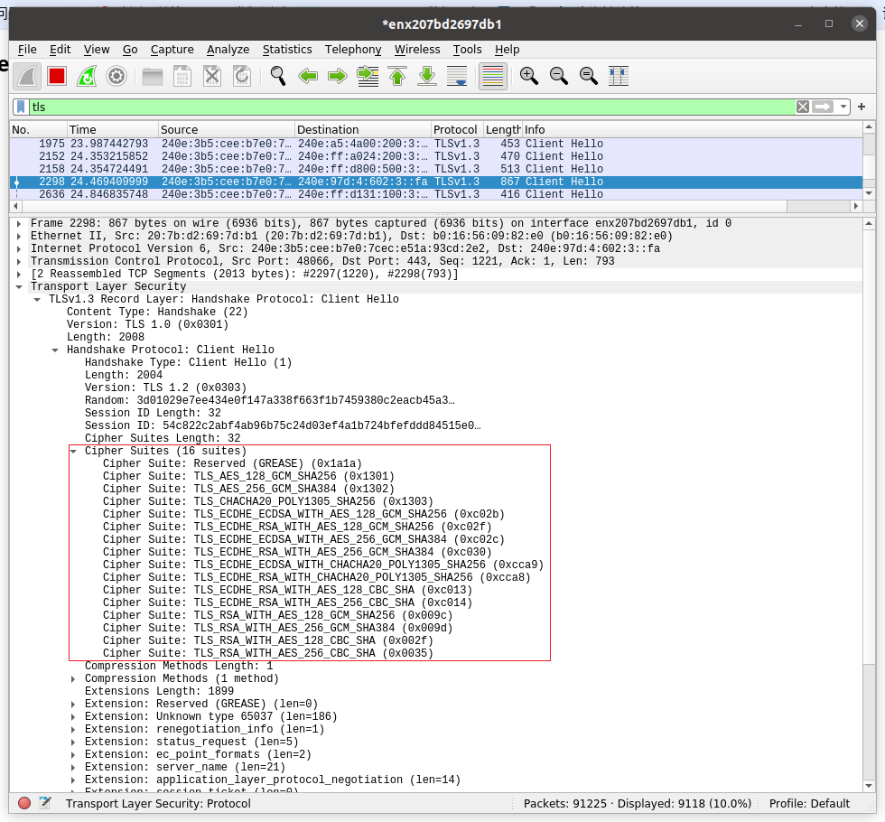Expand the Compression Methods (1 method) node
This screenshot has width=885, height=822.
tap(74, 678)
